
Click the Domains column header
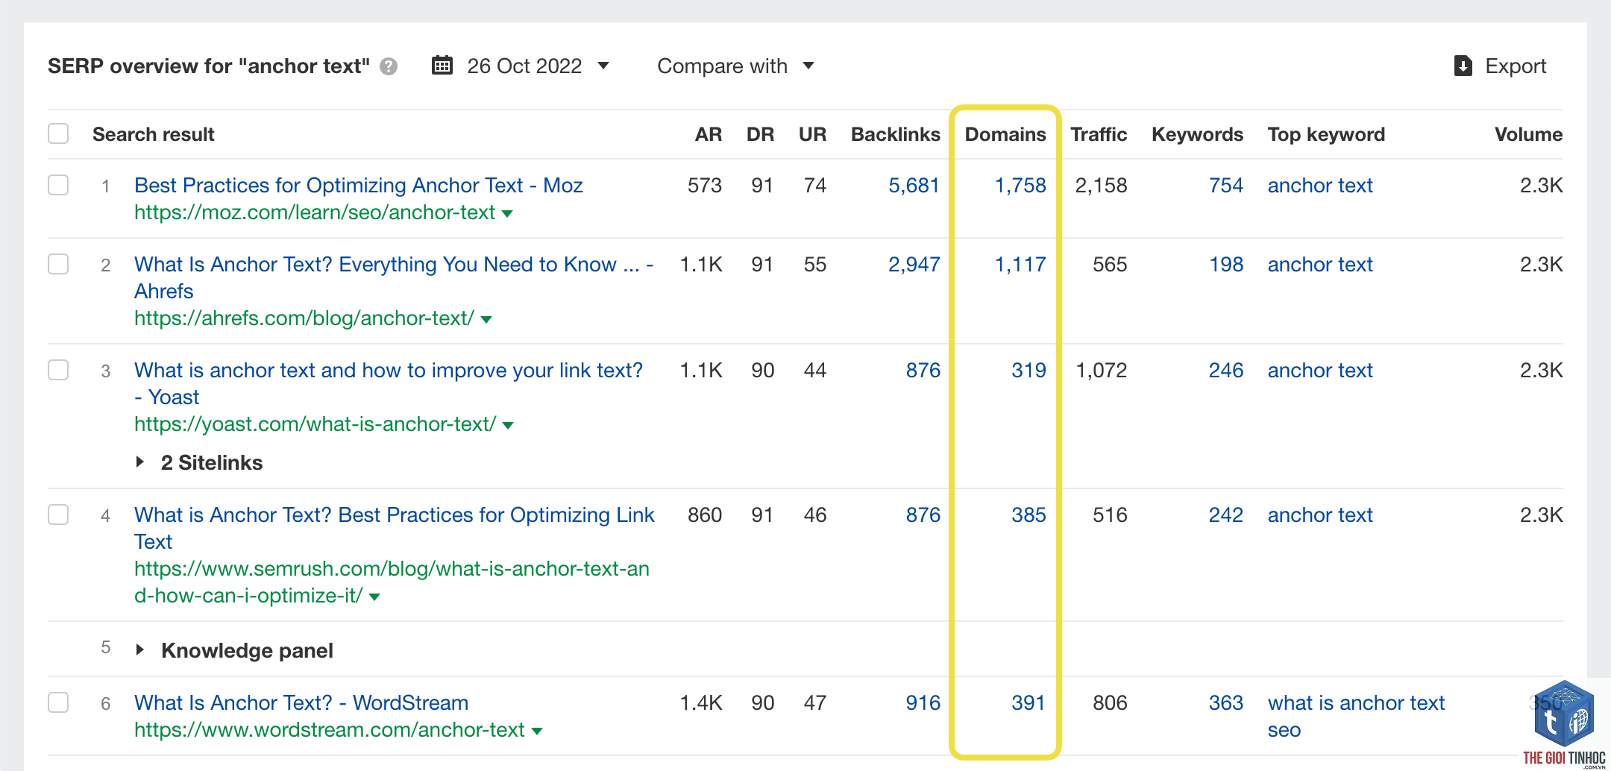coord(1005,134)
